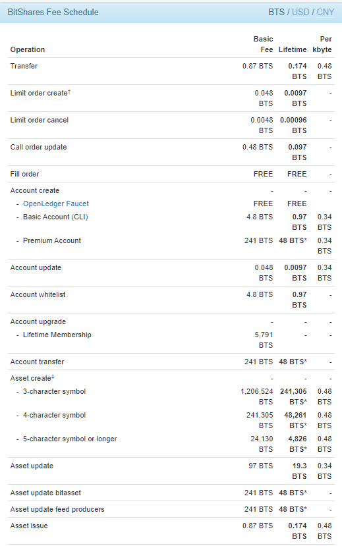Click the Per kbyte column header
This screenshot has height=546, width=342.
click(322, 44)
